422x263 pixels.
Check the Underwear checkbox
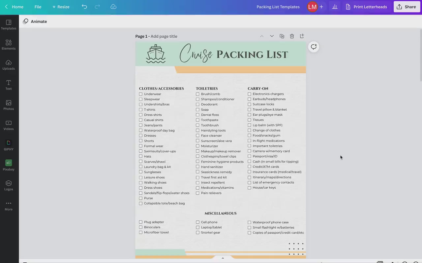(141, 94)
